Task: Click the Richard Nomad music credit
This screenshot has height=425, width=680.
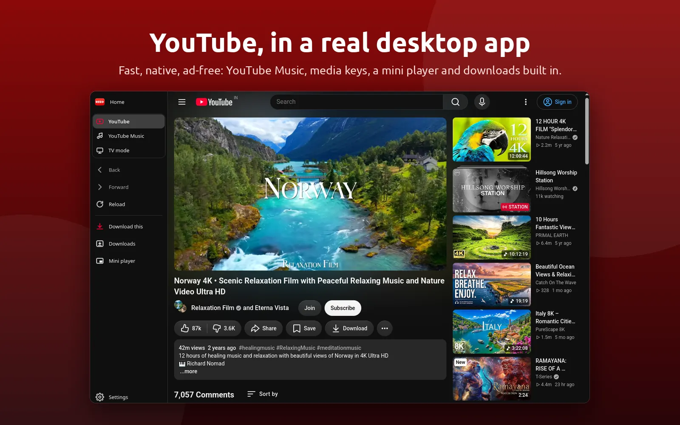Action: (x=206, y=364)
